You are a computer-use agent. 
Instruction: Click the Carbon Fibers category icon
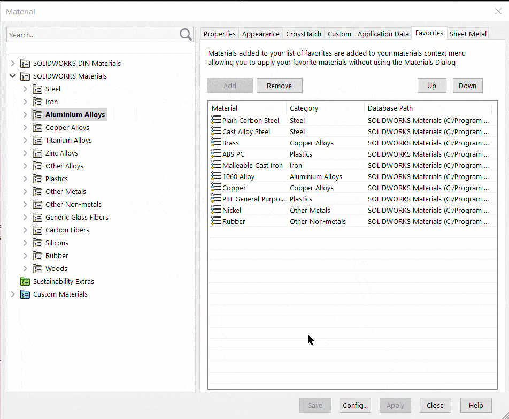[x=37, y=230]
